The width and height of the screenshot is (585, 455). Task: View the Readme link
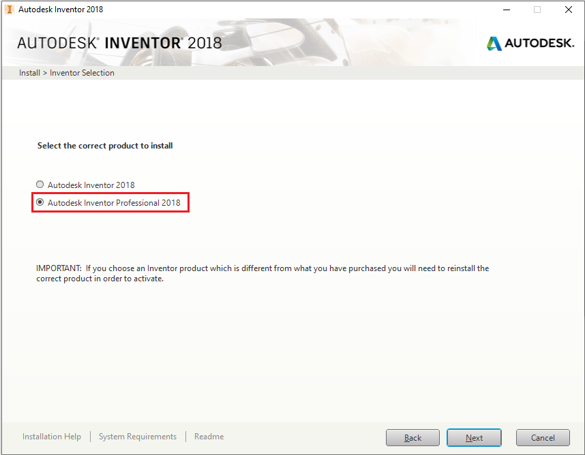[x=209, y=437]
